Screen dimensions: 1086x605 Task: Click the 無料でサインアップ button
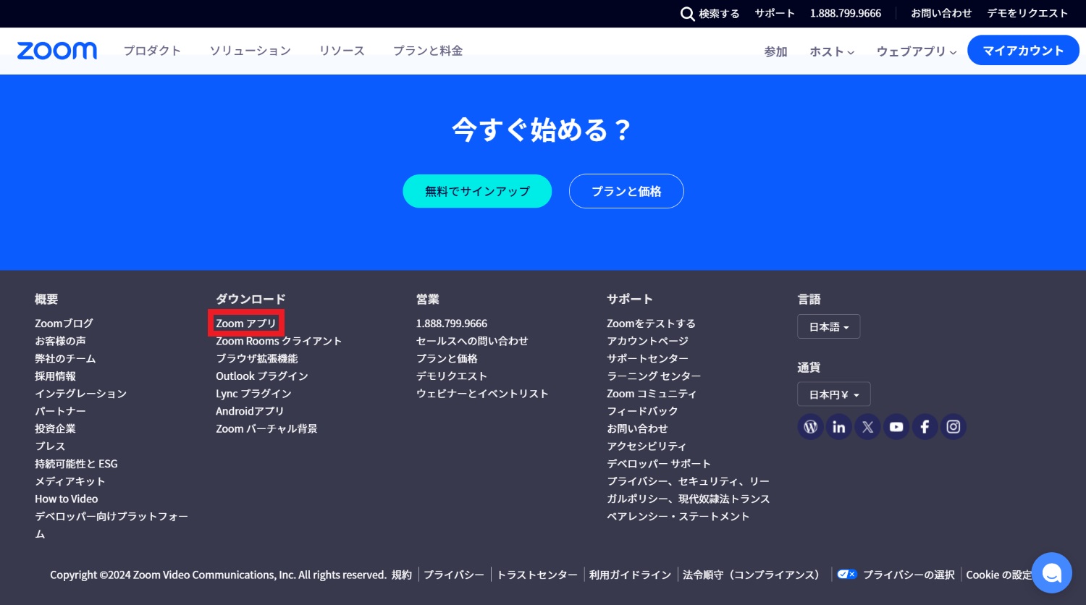click(477, 191)
